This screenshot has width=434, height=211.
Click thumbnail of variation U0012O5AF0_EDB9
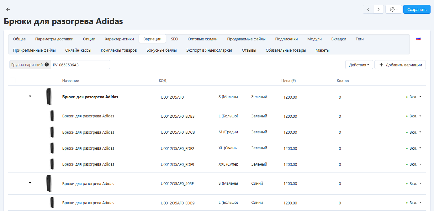52,203
